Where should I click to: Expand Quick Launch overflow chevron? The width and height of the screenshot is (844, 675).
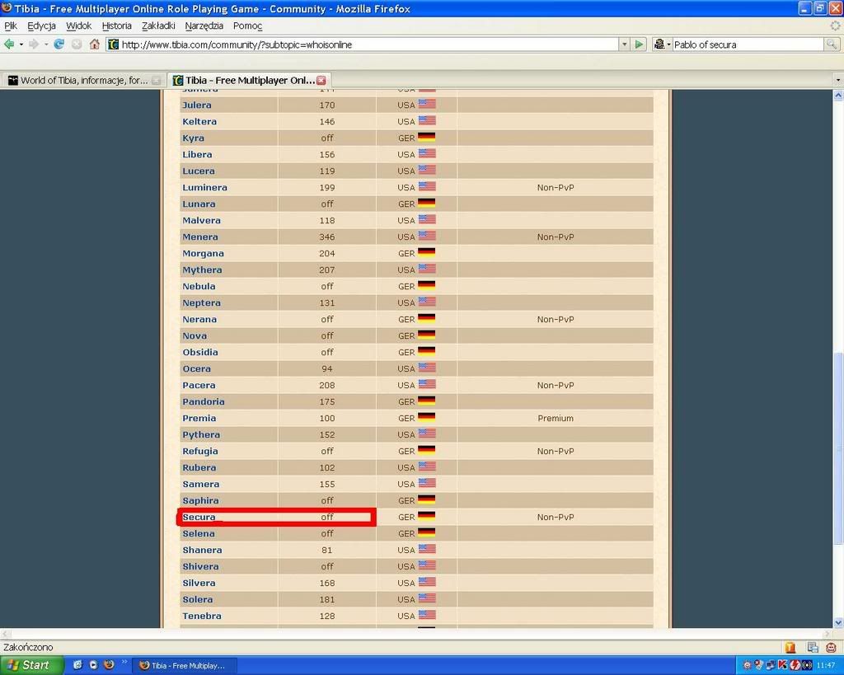point(124,662)
